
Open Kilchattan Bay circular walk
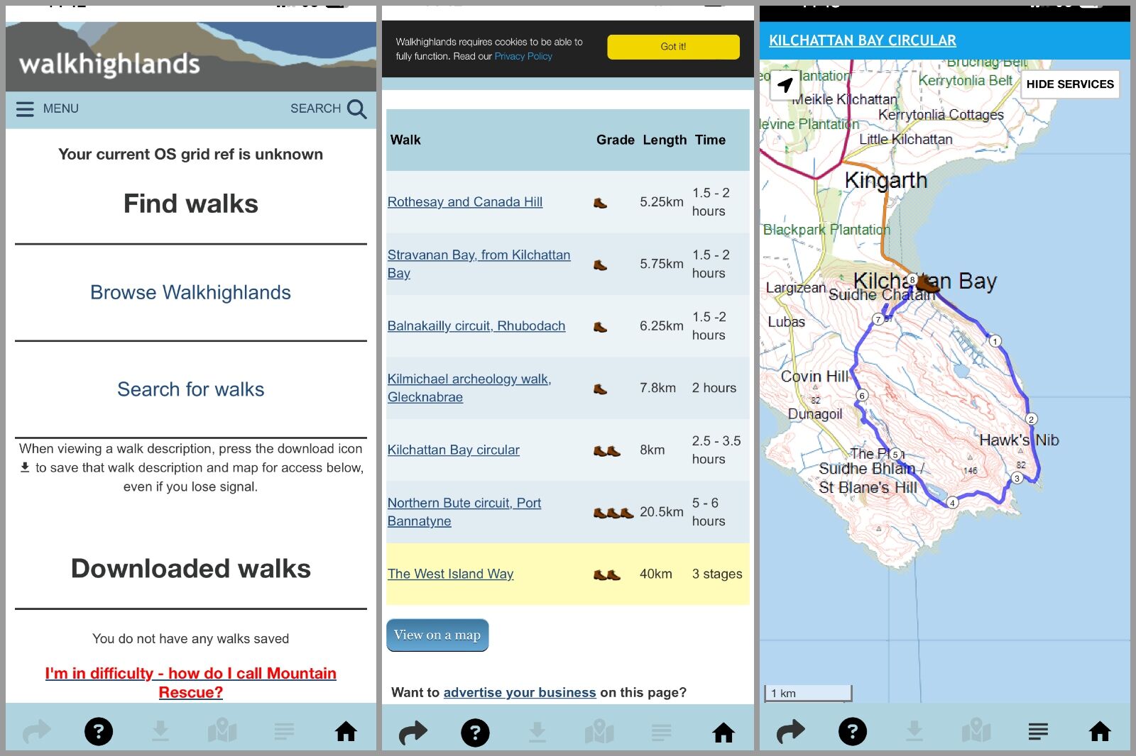[454, 450]
